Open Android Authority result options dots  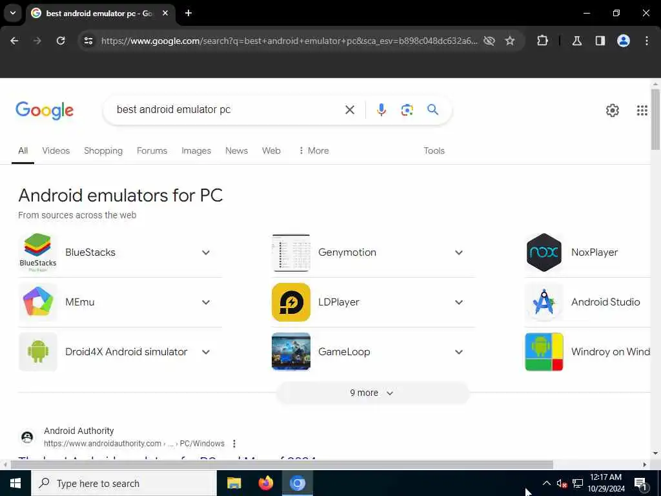pos(234,444)
